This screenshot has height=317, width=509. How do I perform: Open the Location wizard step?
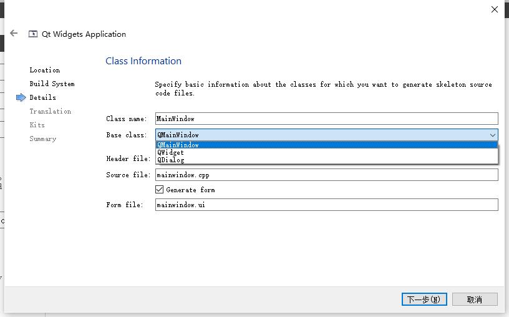tap(45, 70)
